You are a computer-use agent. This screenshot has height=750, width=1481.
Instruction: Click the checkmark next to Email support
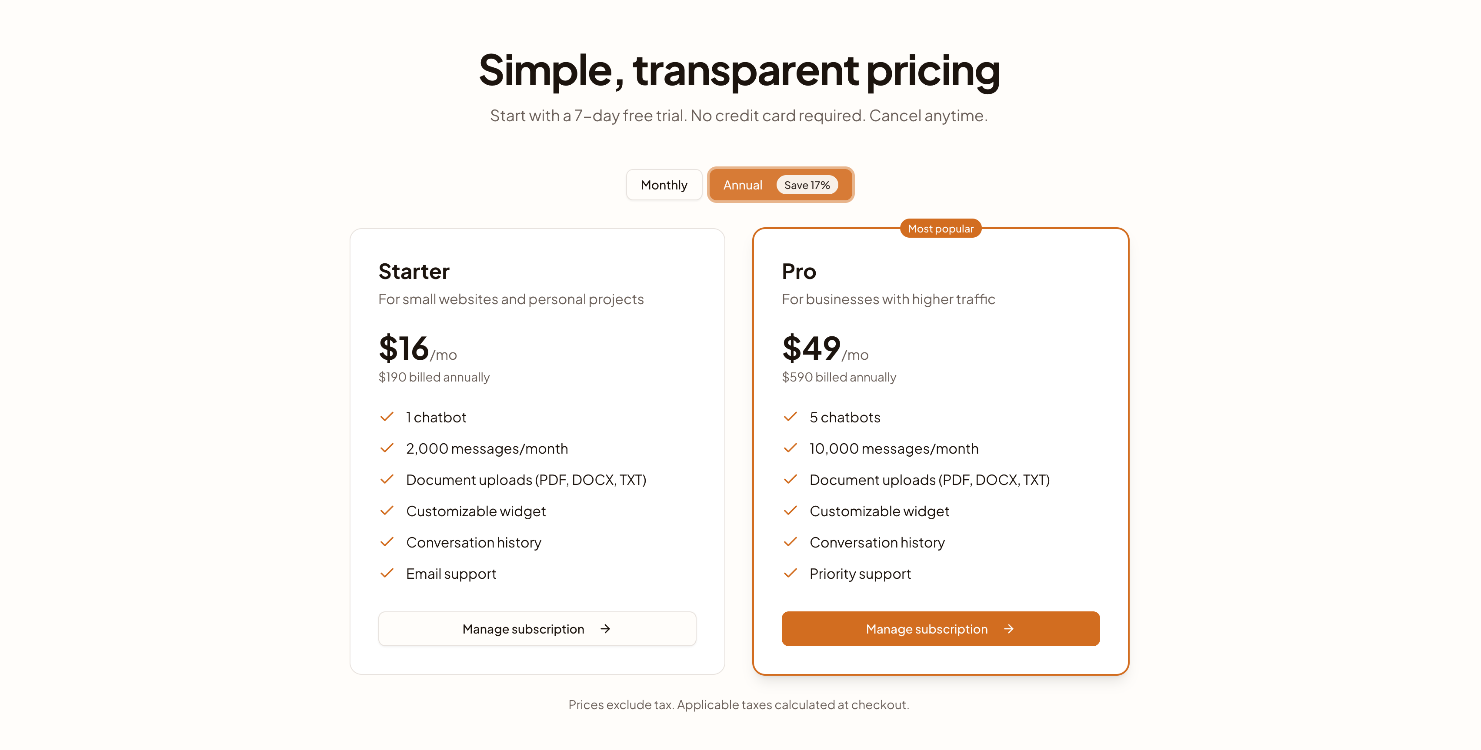coord(387,573)
